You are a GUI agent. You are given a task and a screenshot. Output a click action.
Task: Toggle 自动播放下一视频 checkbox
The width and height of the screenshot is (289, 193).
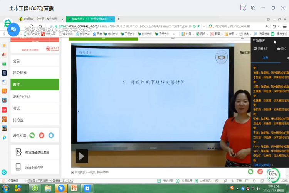(73, 172)
